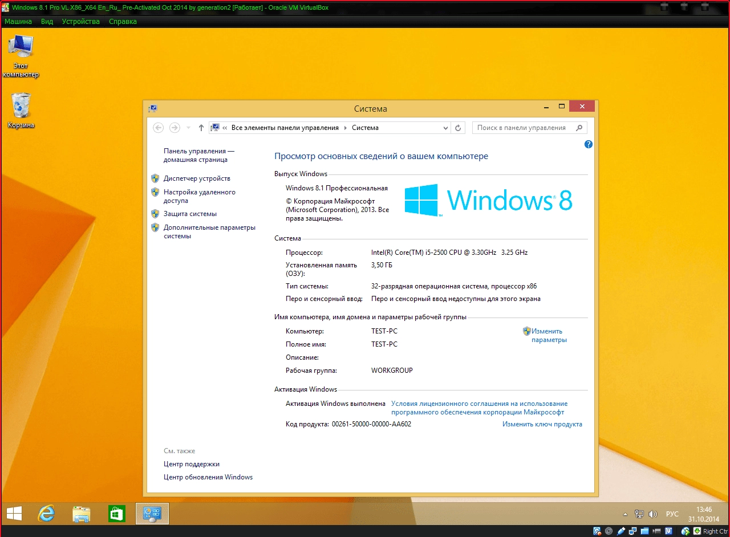Click the WORKGROUP value text
730x537 pixels.
coord(392,371)
